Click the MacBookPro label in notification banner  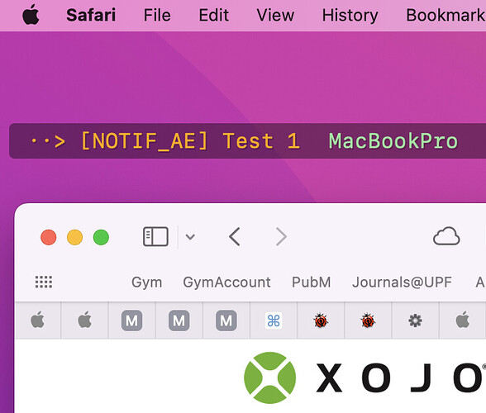393,141
